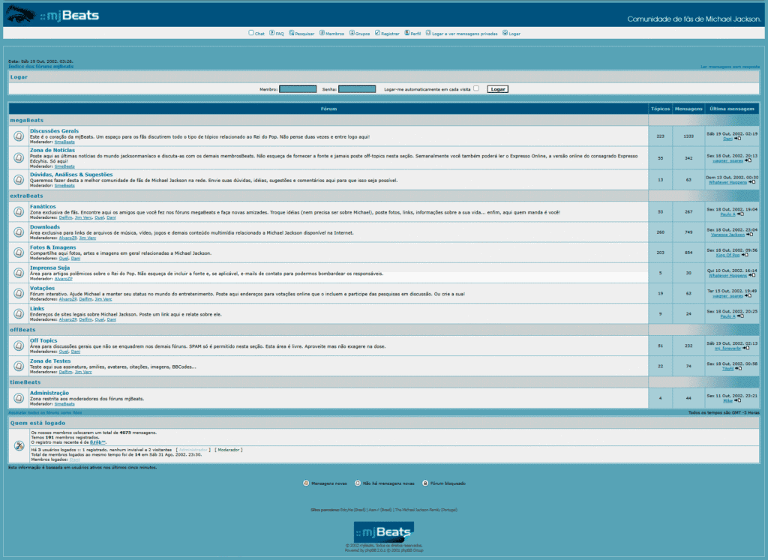Click the Última mensagem column header
768x560 pixels.
tap(732, 109)
